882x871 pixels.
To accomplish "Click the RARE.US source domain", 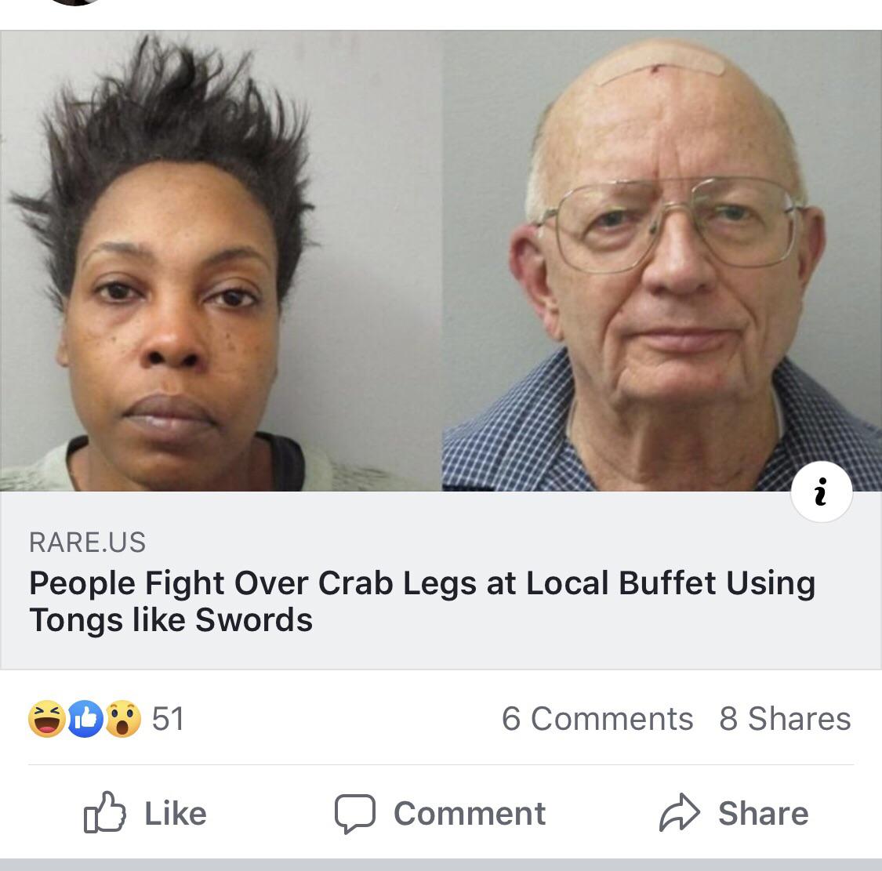I will pos(87,543).
